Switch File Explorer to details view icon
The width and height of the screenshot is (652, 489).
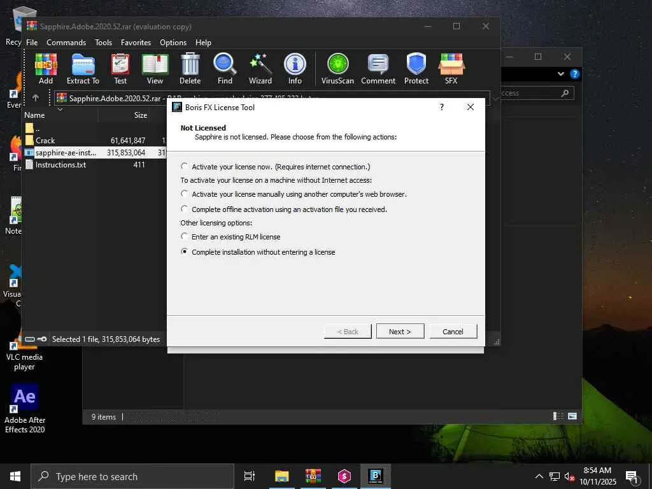(x=558, y=416)
